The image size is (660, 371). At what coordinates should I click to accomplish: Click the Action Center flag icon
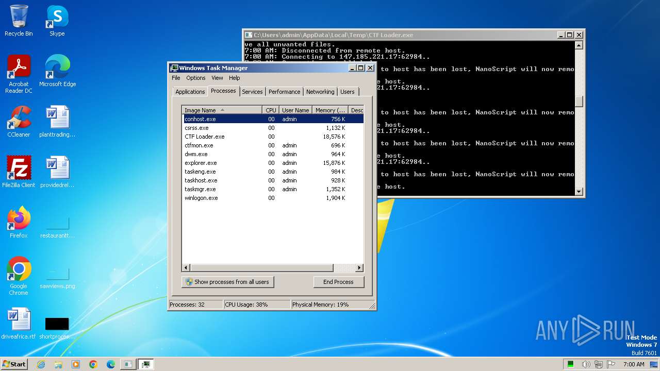pyautogui.click(x=611, y=364)
